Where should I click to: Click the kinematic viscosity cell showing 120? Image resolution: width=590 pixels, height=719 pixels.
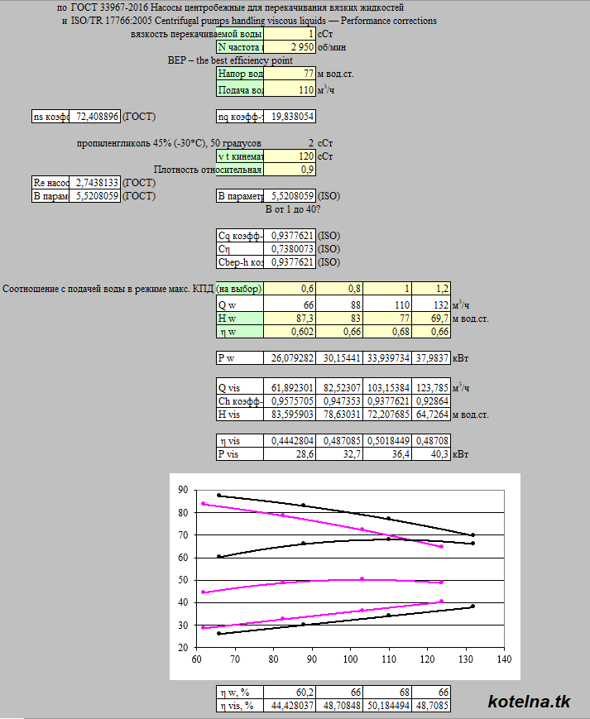point(290,156)
